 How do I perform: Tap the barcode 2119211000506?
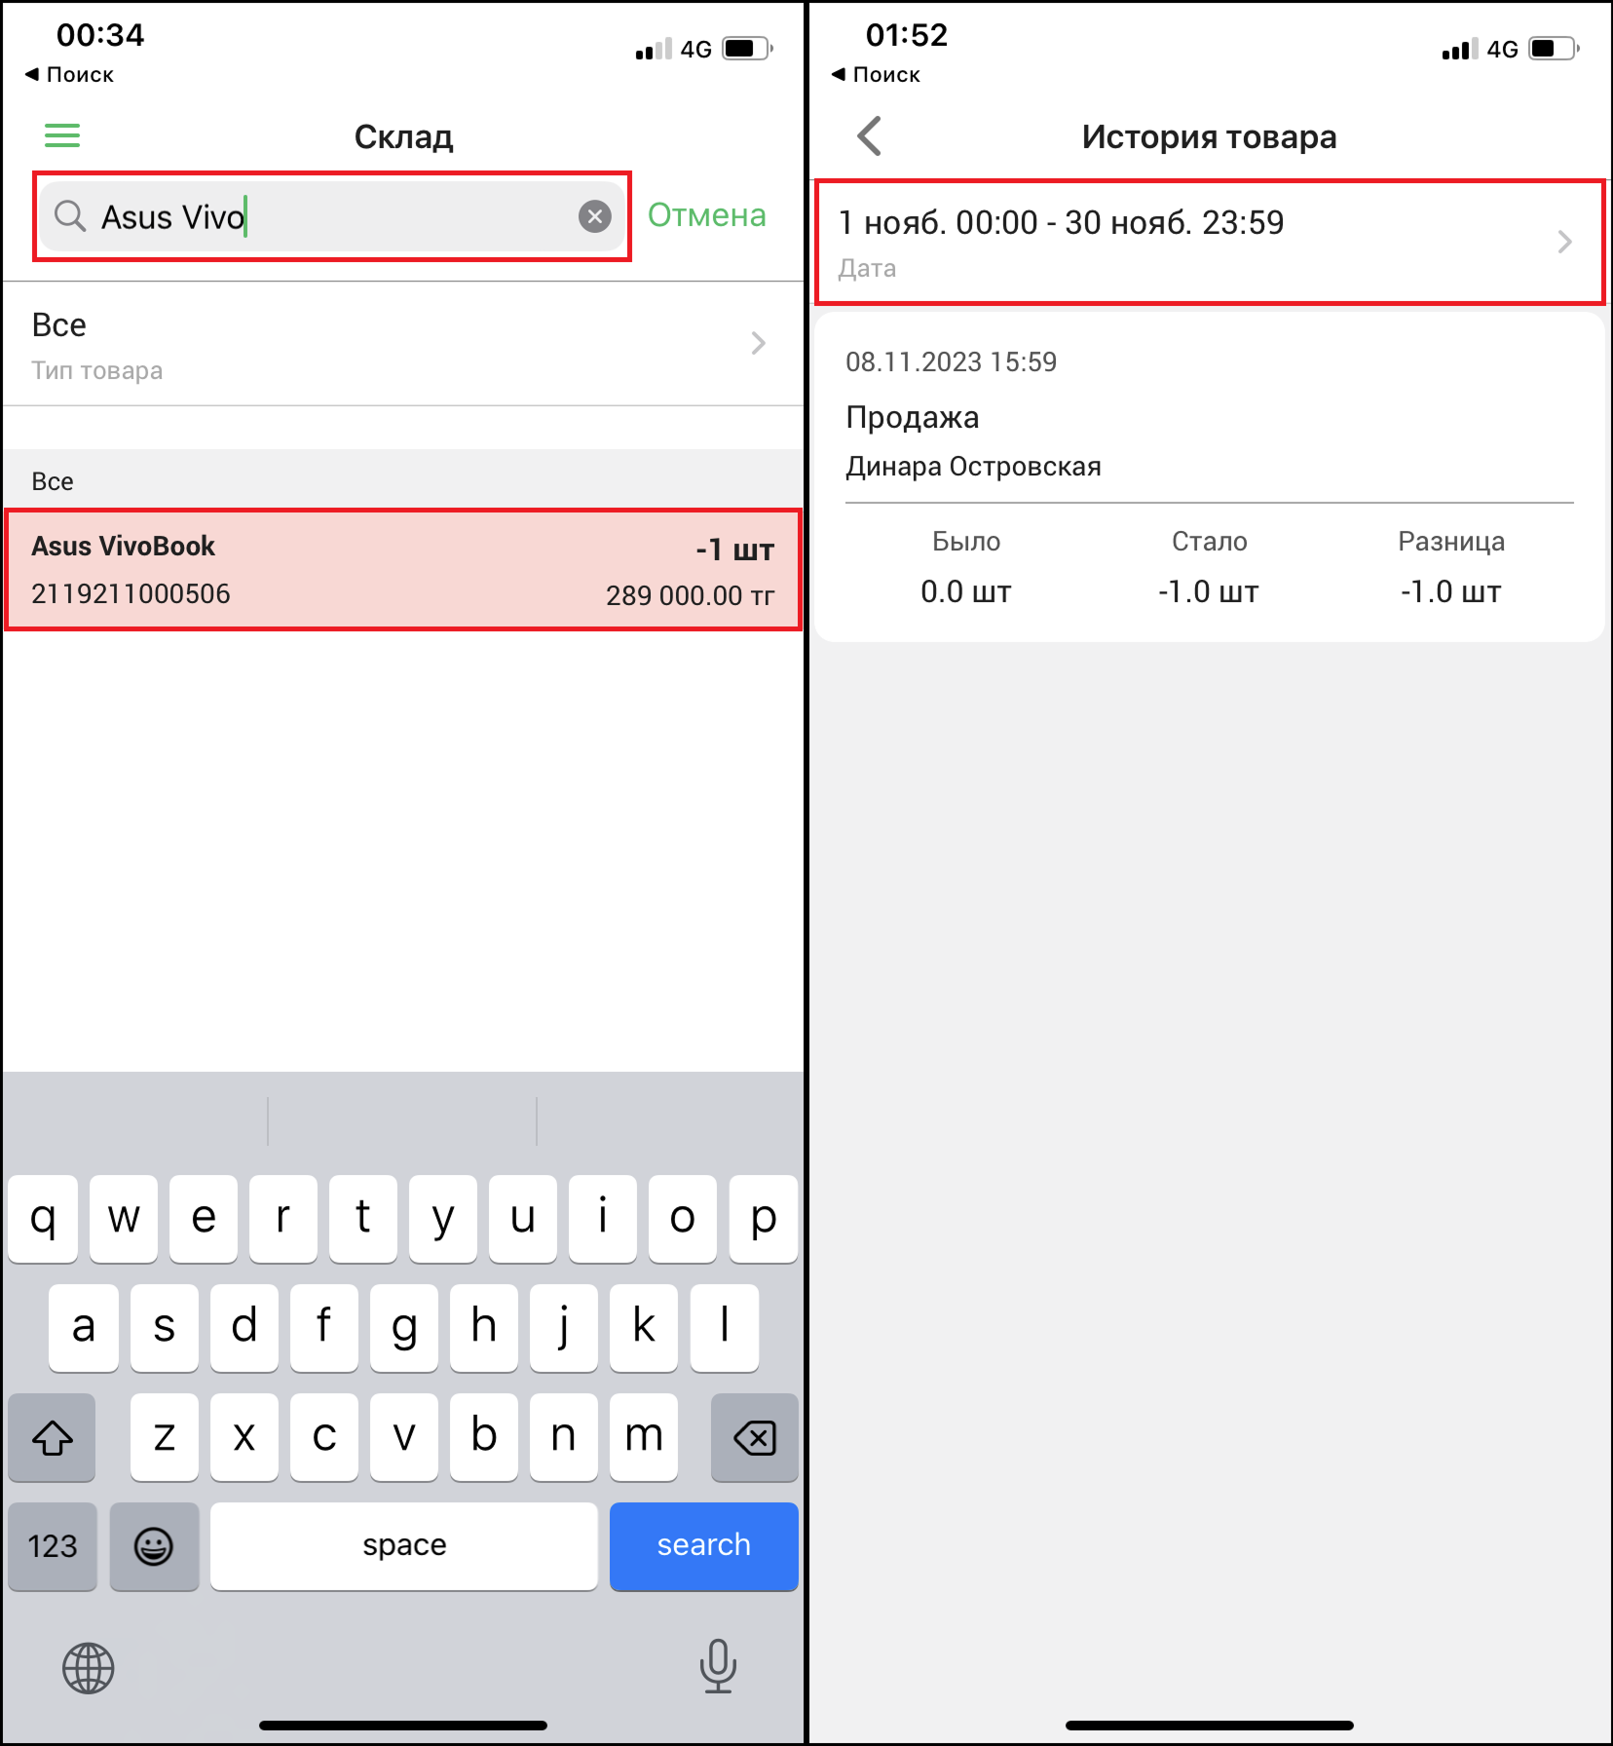[131, 593]
